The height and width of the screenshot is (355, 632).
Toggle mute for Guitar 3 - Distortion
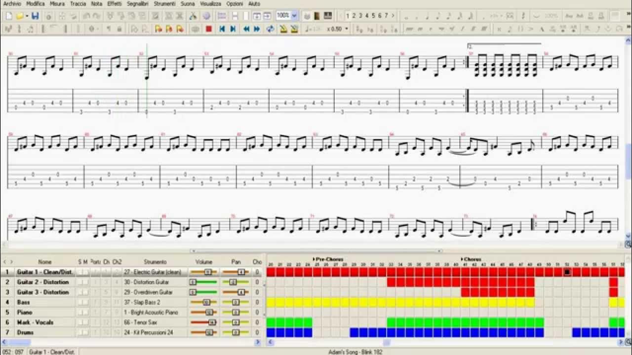coord(86,292)
